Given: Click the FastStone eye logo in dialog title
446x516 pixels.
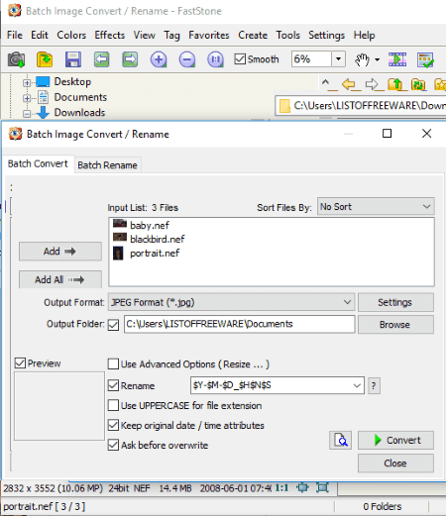Looking at the screenshot, I should pyautogui.click(x=16, y=134).
